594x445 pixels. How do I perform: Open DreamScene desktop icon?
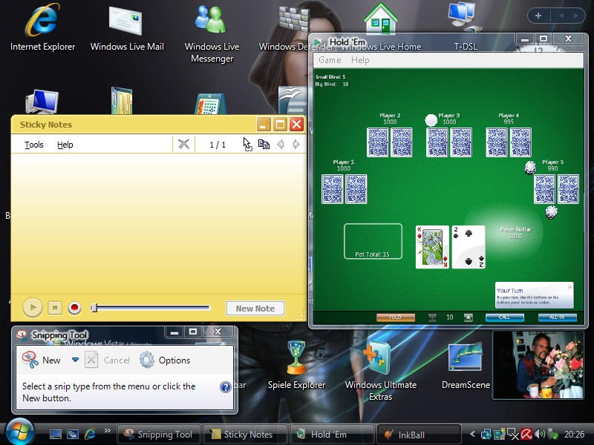pos(466,365)
